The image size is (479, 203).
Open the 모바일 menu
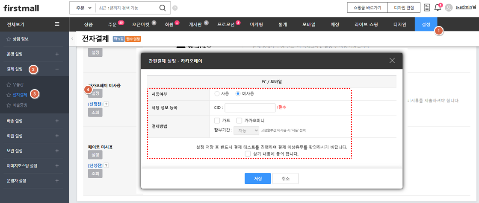click(x=309, y=24)
